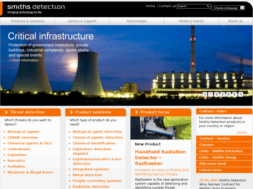Select banner slide 1
The width and height of the screenshot is (253, 189).
pyautogui.click(x=211, y=94)
